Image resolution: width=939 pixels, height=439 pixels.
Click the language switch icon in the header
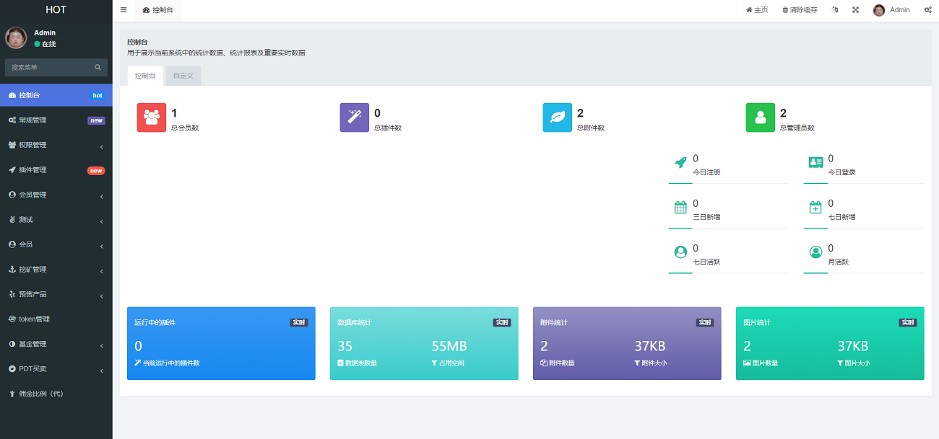click(835, 10)
